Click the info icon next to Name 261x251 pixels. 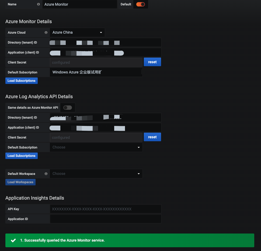(x=39, y=4)
